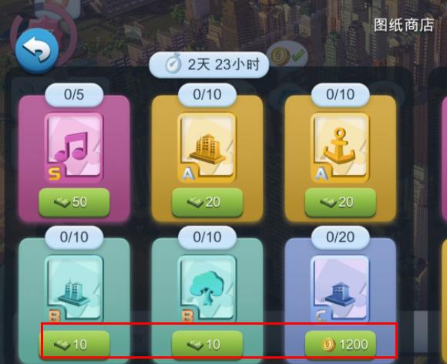The height and width of the screenshot is (364, 447).
Task: Tap the 2天 23小时 timer badge
Action: coord(209,65)
